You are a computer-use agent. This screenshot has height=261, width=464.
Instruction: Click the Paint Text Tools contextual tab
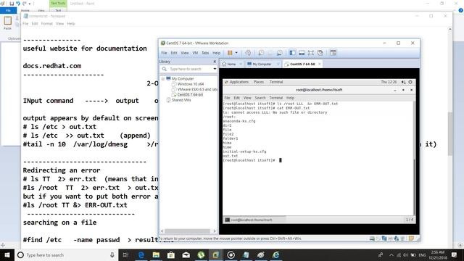click(x=58, y=4)
